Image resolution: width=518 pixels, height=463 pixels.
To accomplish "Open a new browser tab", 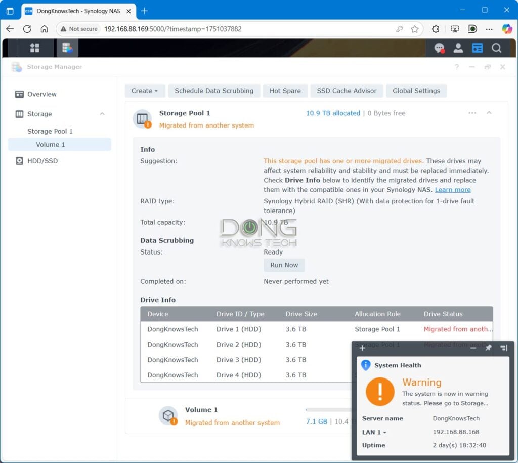I will [x=144, y=11].
